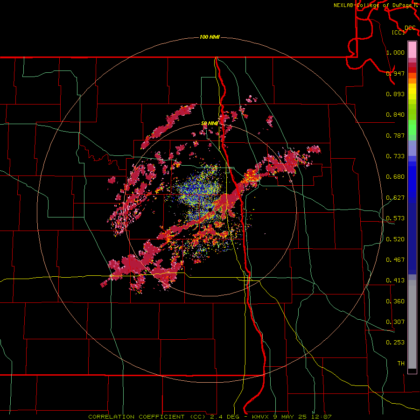Select the 0.680 scale value

[x=395, y=177]
